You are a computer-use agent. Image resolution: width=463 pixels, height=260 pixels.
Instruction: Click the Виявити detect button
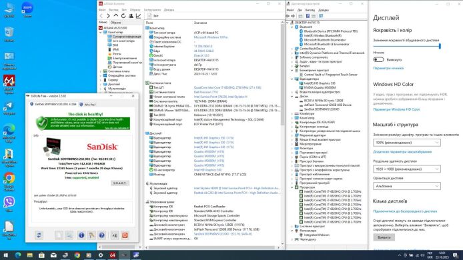click(x=384, y=237)
